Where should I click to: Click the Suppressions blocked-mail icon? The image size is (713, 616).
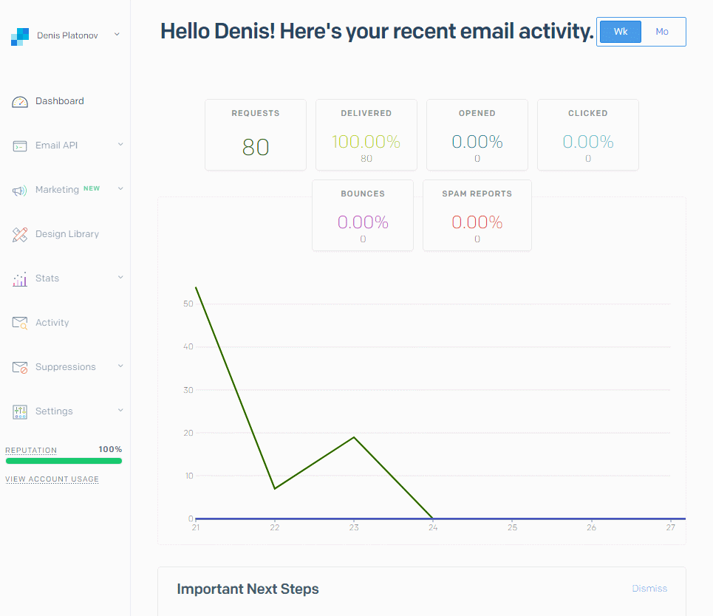(20, 367)
